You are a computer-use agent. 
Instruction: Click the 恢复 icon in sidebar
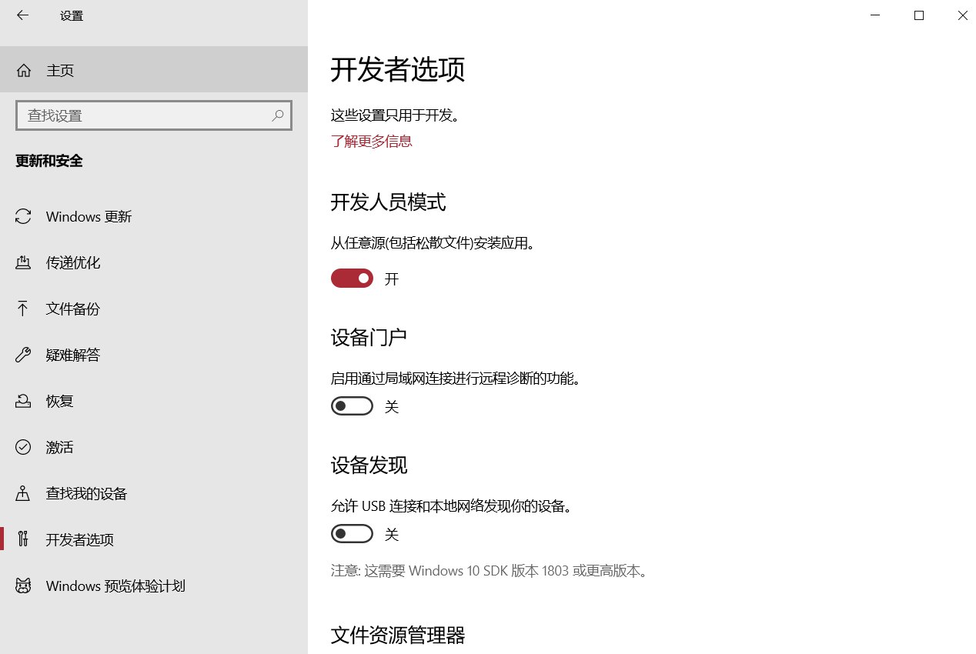coord(23,402)
